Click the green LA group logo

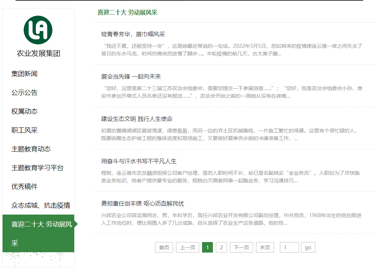coord(38,30)
